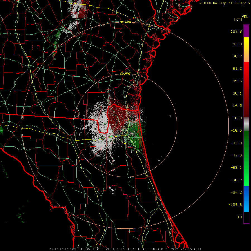Click the -0.9 velocity scale value
The width and height of the screenshot is (251, 251).
[x=237, y=118]
